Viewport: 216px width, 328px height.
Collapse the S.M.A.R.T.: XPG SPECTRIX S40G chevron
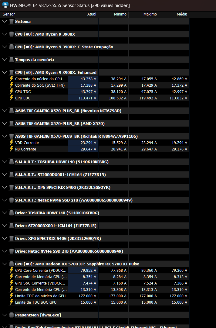(x=5, y=187)
